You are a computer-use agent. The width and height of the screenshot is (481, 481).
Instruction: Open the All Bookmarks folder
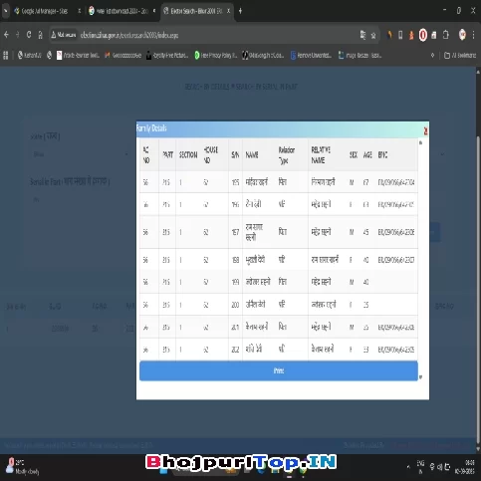point(460,56)
